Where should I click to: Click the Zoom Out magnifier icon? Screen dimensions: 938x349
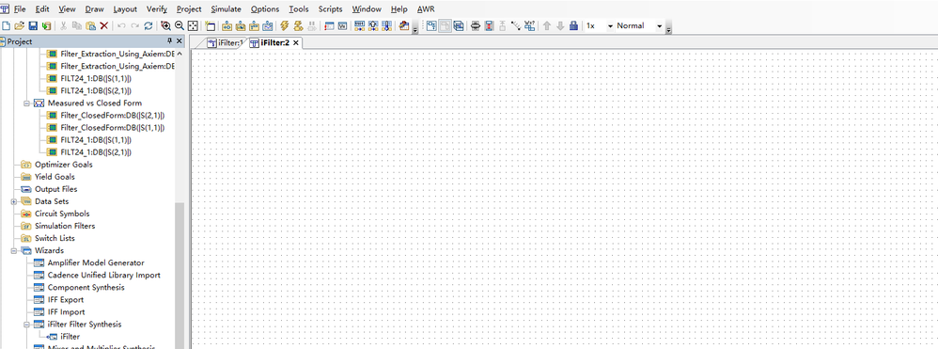pyautogui.click(x=179, y=25)
